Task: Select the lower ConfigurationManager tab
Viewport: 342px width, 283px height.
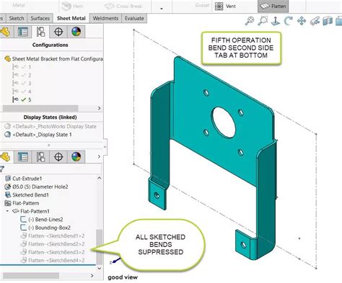Action: pyautogui.click(x=40, y=157)
